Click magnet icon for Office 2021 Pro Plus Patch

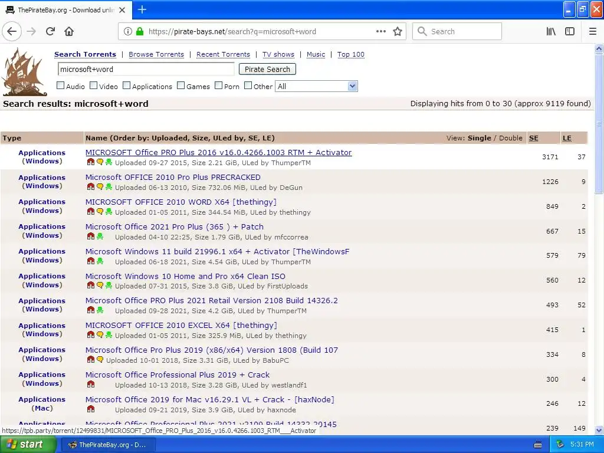point(90,236)
